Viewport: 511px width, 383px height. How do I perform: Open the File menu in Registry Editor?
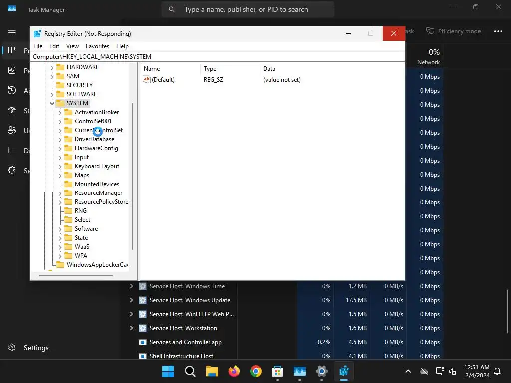click(38, 46)
